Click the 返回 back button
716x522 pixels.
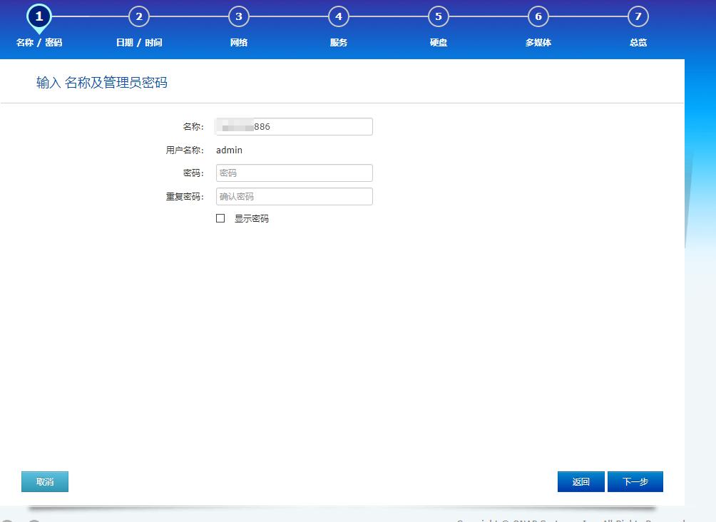(581, 481)
